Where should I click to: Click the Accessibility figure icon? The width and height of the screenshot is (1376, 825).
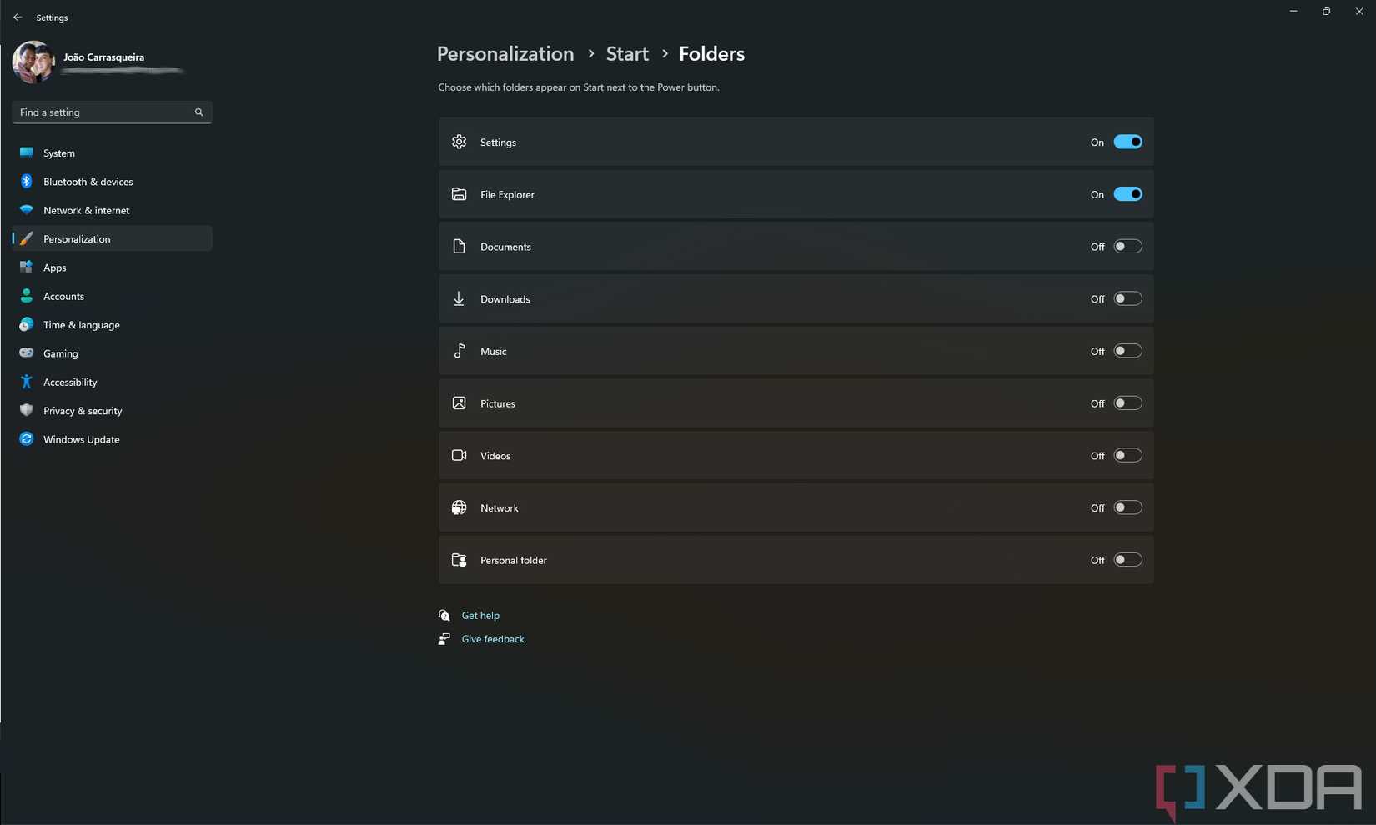27,382
